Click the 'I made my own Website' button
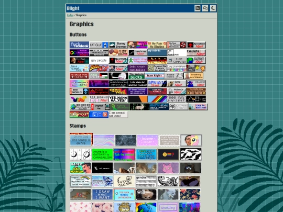 point(194,76)
